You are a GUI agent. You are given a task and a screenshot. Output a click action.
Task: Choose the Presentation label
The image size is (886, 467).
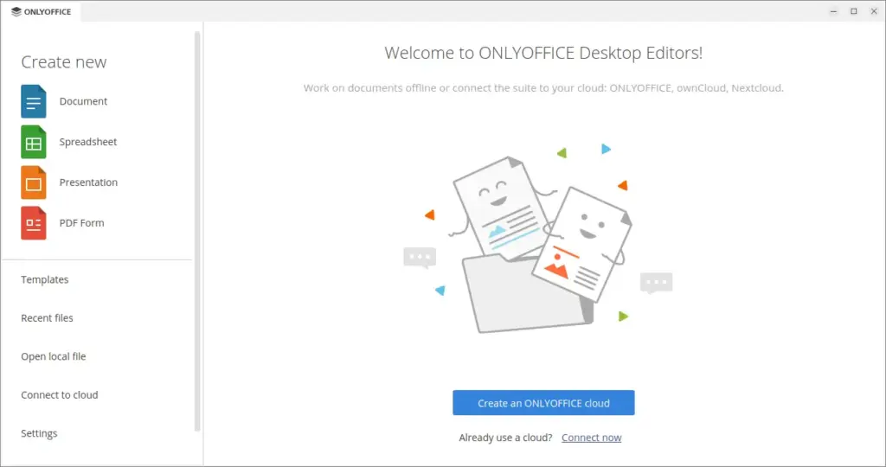point(89,182)
